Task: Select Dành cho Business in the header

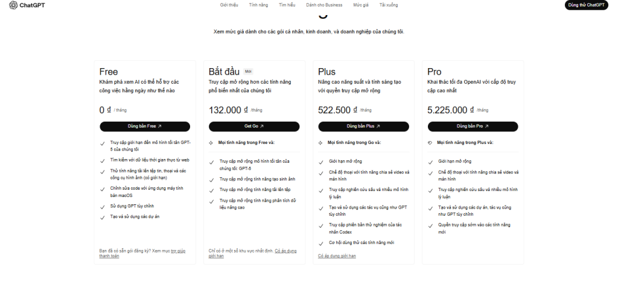Action: 324,5
